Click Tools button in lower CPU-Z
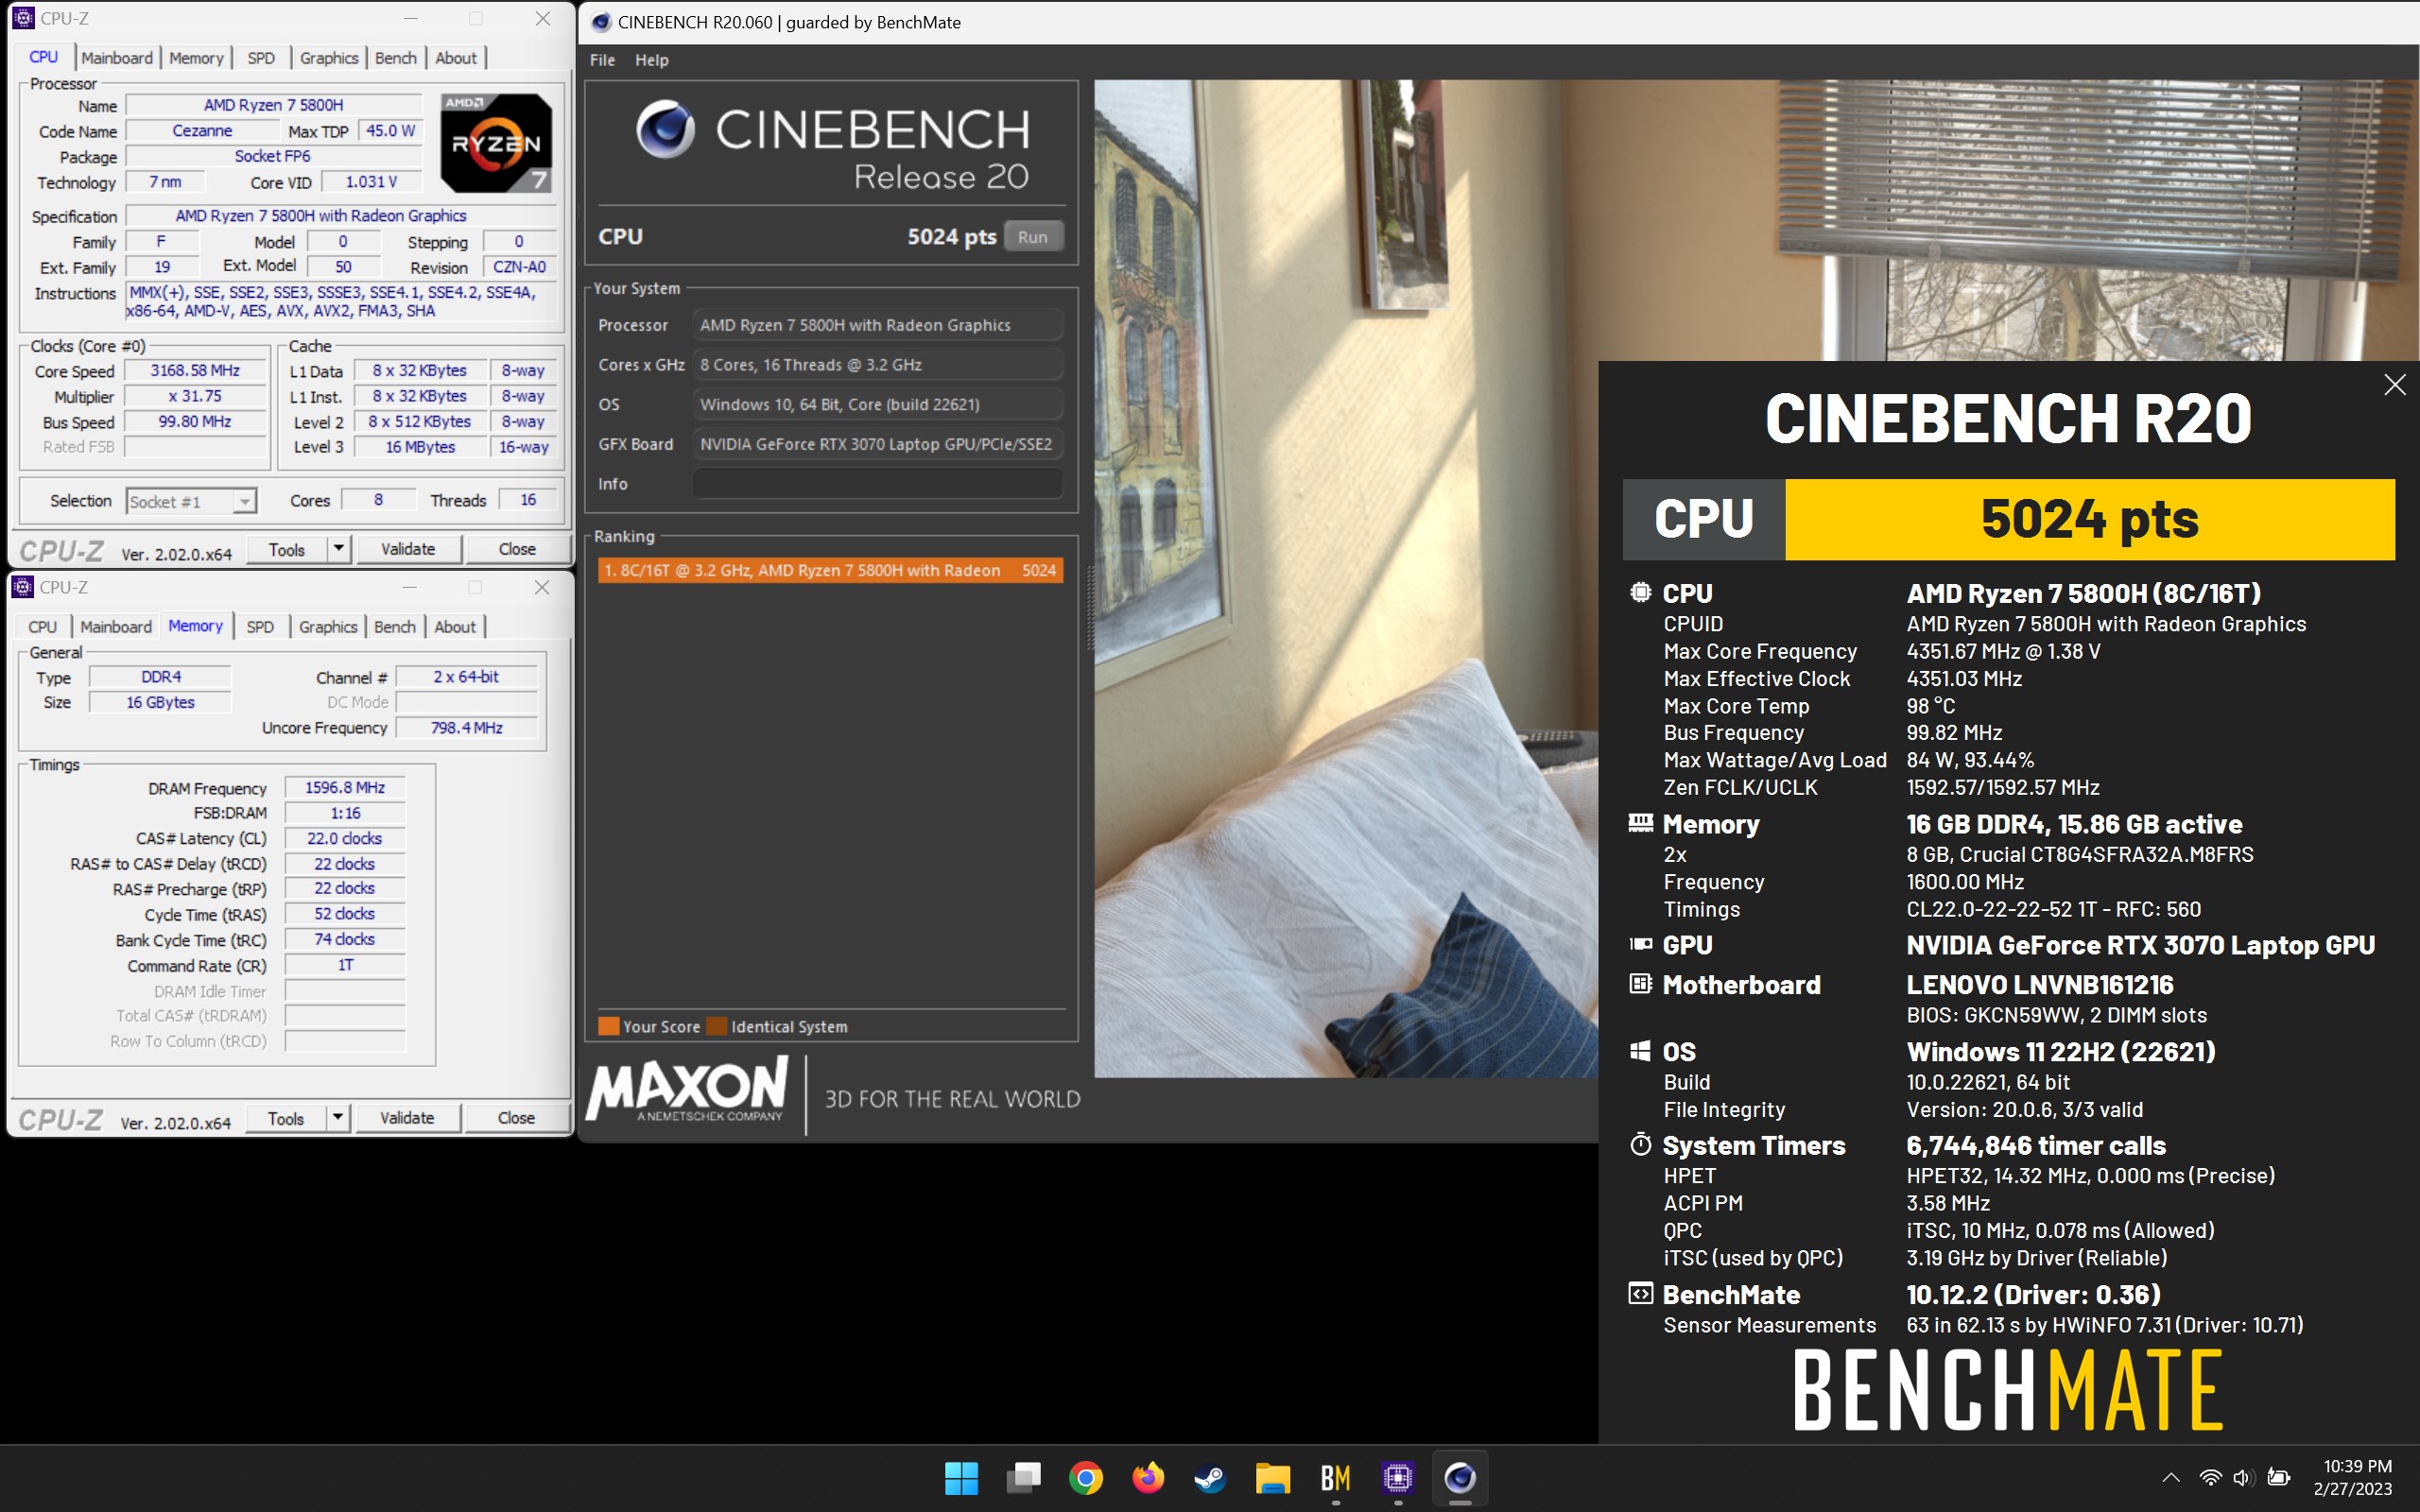Screen dimensions: 2420x1512 286,1118
